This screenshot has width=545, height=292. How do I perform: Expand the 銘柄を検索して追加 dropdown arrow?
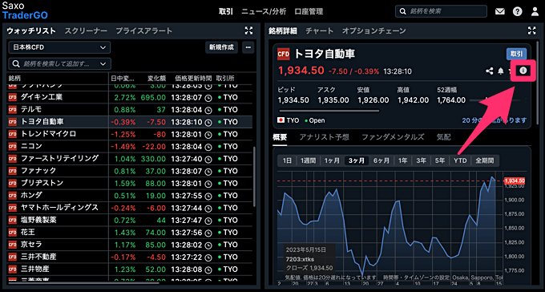pyautogui.click(x=103, y=64)
